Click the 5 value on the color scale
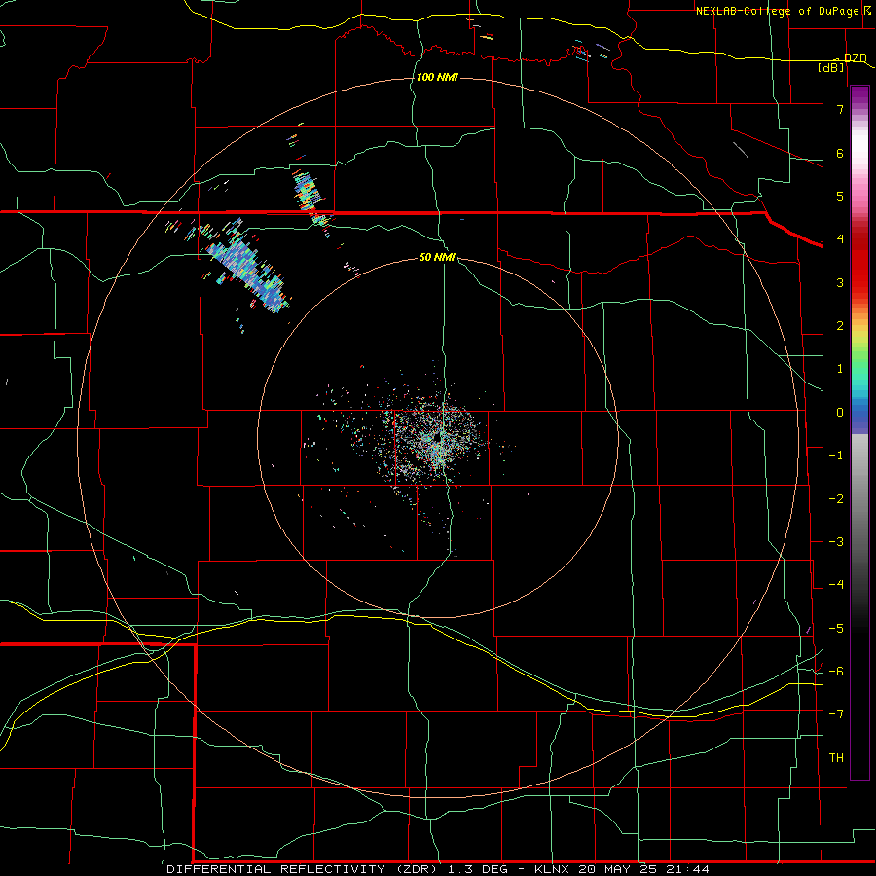The width and height of the screenshot is (876, 876). (x=840, y=196)
